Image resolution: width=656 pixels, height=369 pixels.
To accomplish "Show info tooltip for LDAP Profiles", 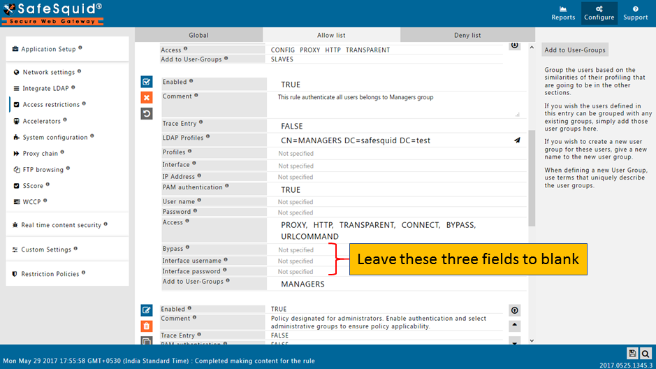I will click(208, 136).
